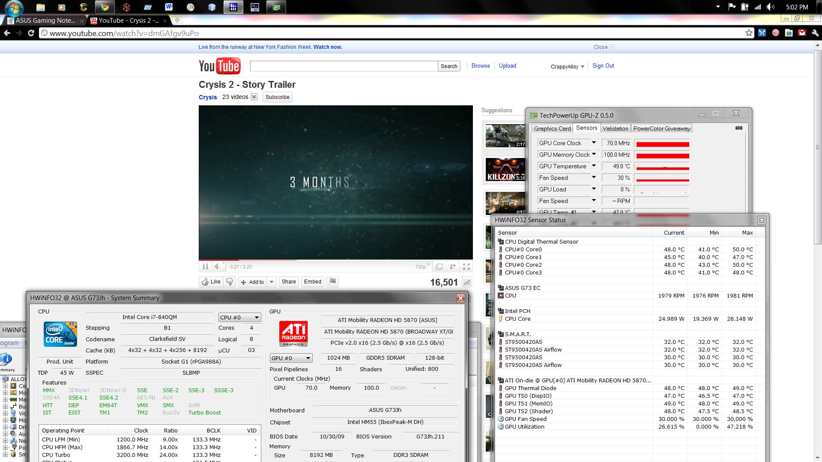Follow the Watch now link
822x462 pixels.
click(x=328, y=47)
